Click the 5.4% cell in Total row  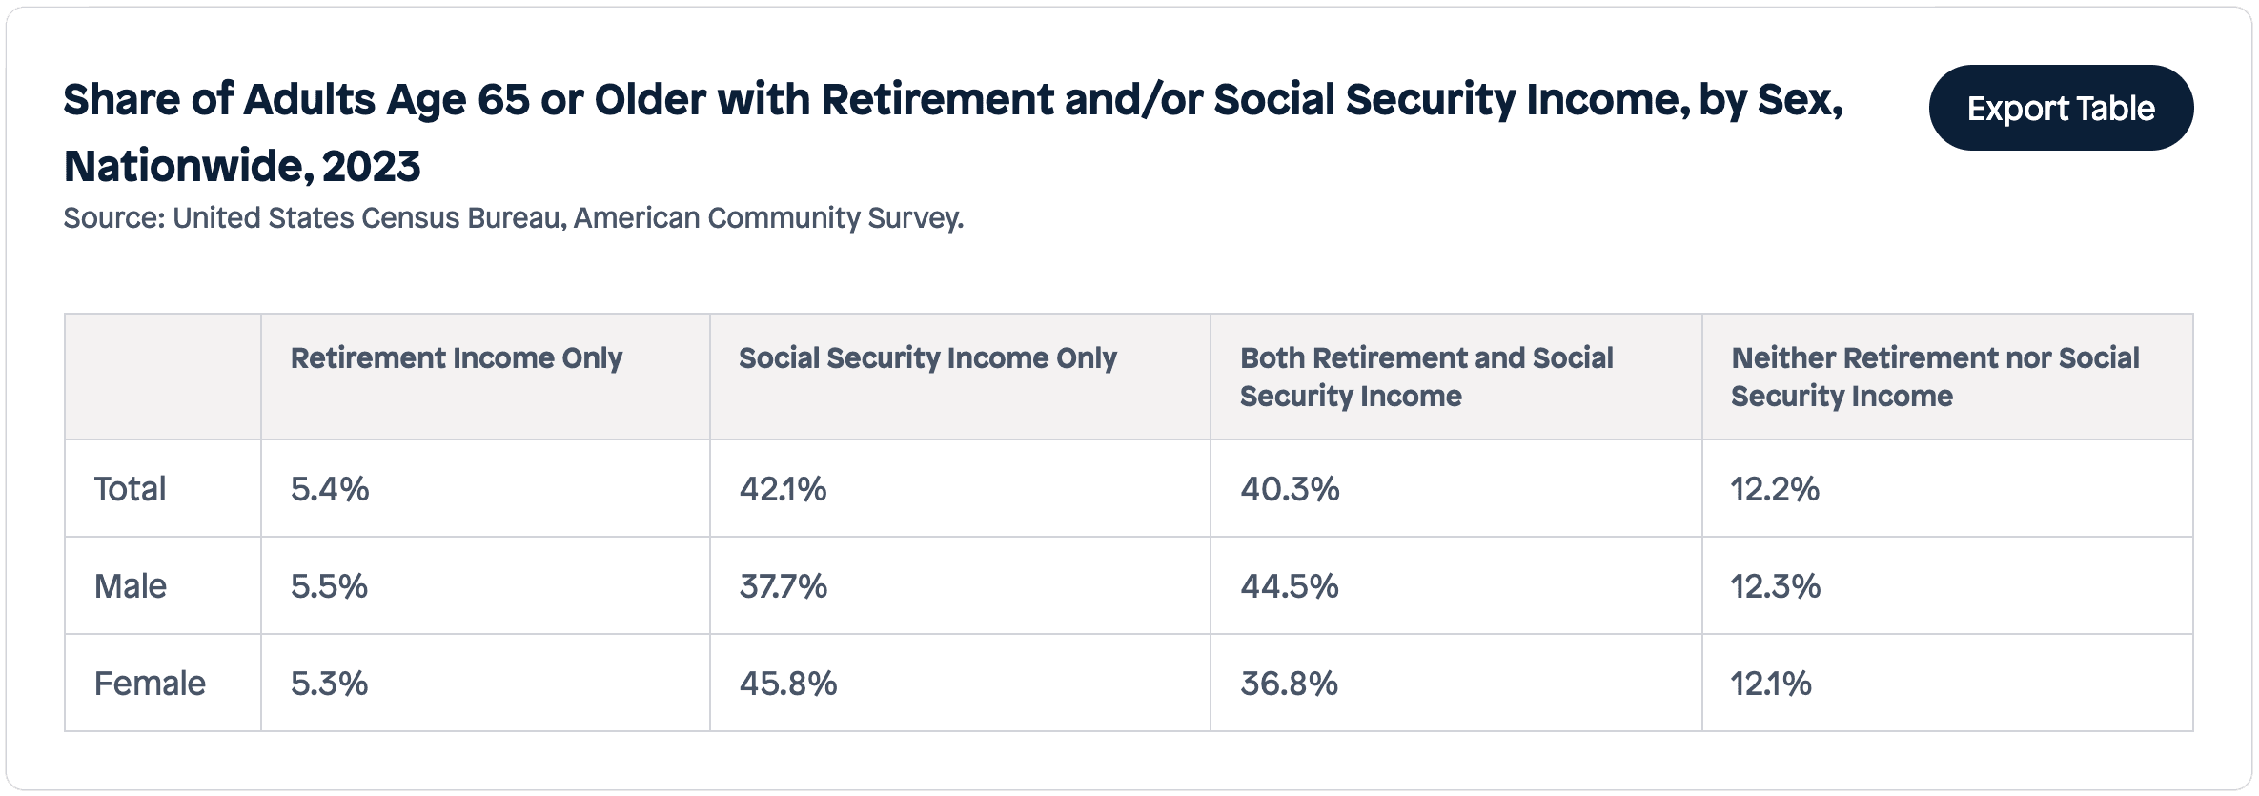pyautogui.click(x=330, y=489)
